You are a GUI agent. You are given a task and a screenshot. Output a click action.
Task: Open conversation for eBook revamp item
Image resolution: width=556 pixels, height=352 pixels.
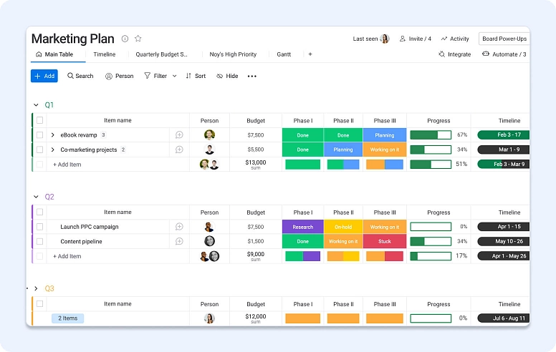point(179,135)
